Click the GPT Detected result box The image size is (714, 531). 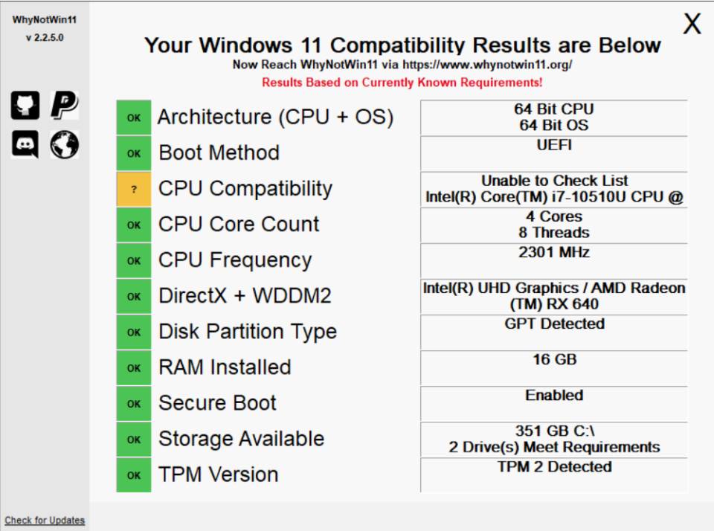pyautogui.click(x=553, y=332)
